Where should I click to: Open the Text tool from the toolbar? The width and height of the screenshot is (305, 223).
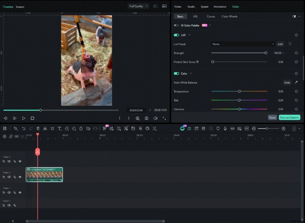(59, 128)
